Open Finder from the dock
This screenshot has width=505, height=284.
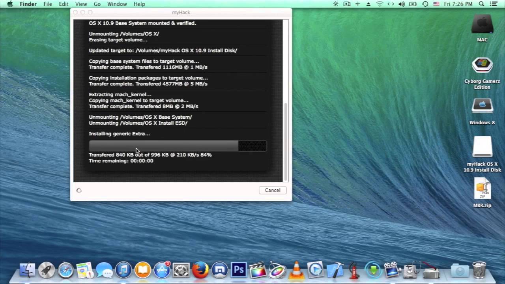(27, 270)
